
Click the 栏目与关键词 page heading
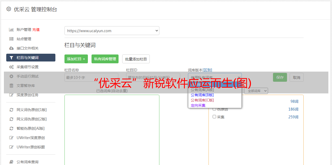click(x=80, y=45)
